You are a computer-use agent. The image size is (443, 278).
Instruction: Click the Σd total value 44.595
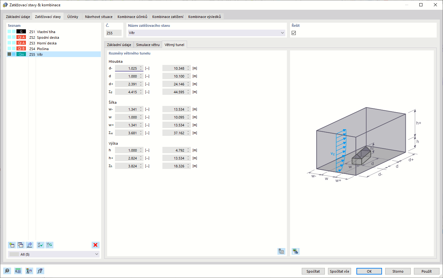click(176, 92)
